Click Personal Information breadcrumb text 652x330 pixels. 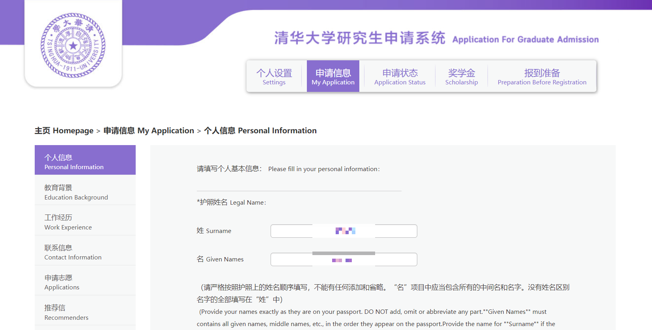point(260,131)
